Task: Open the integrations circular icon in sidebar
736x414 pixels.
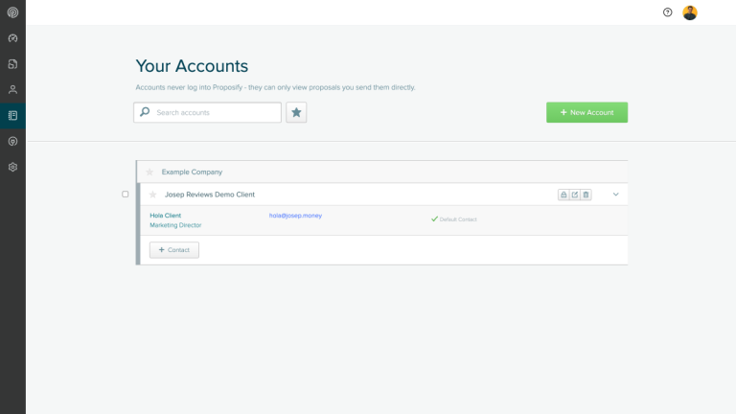Action: [x=12, y=141]
